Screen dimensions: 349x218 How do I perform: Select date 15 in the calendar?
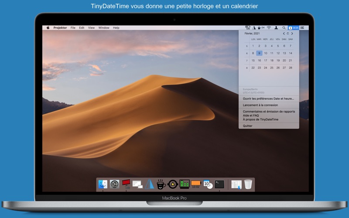coord(253,61)
